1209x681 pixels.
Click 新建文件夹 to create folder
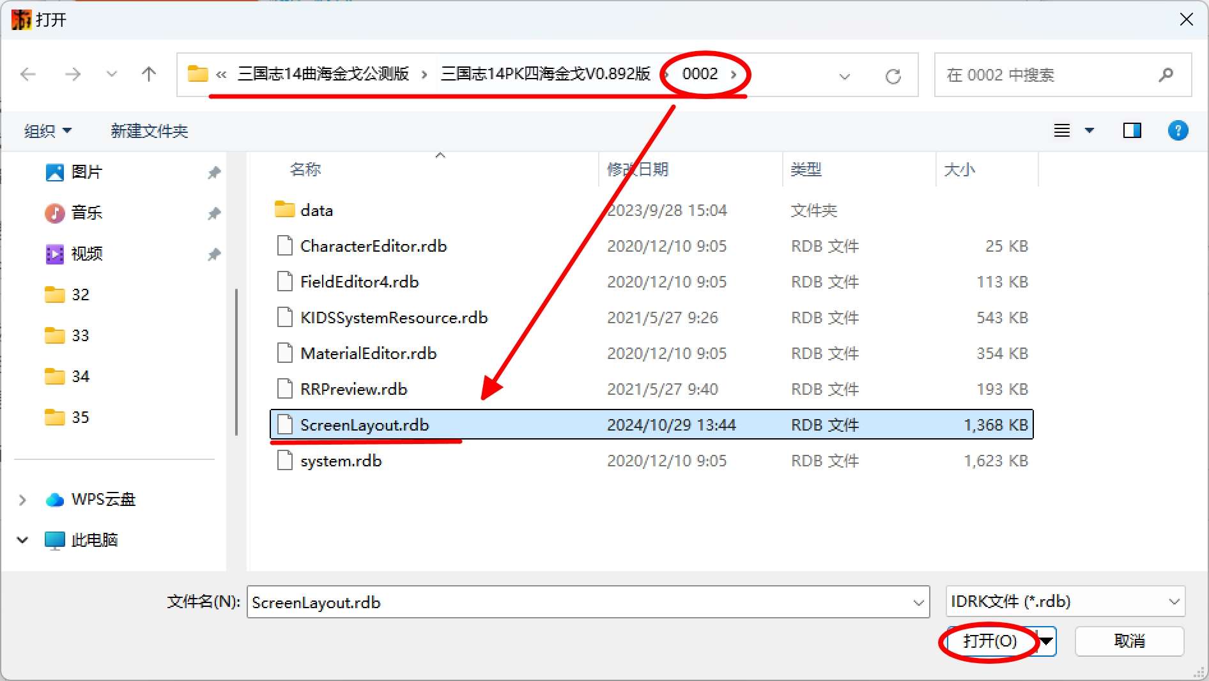tap(149, 131)
